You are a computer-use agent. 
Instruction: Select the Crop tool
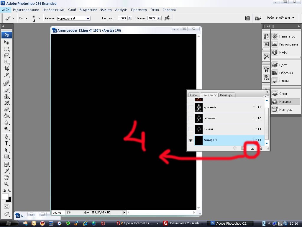click(6, 68)
